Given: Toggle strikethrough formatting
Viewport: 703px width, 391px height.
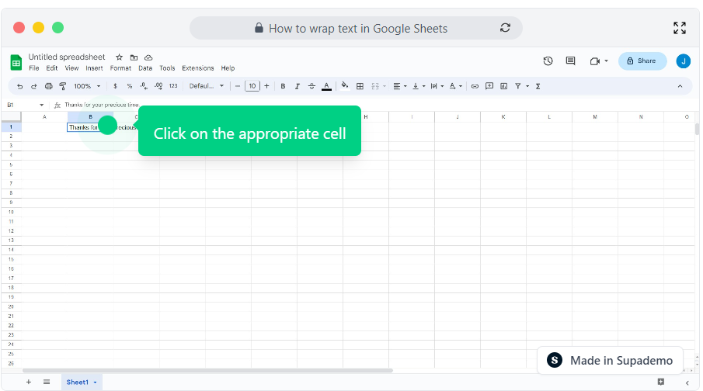Looking at the screenshot, I should (x=311, y=86).
